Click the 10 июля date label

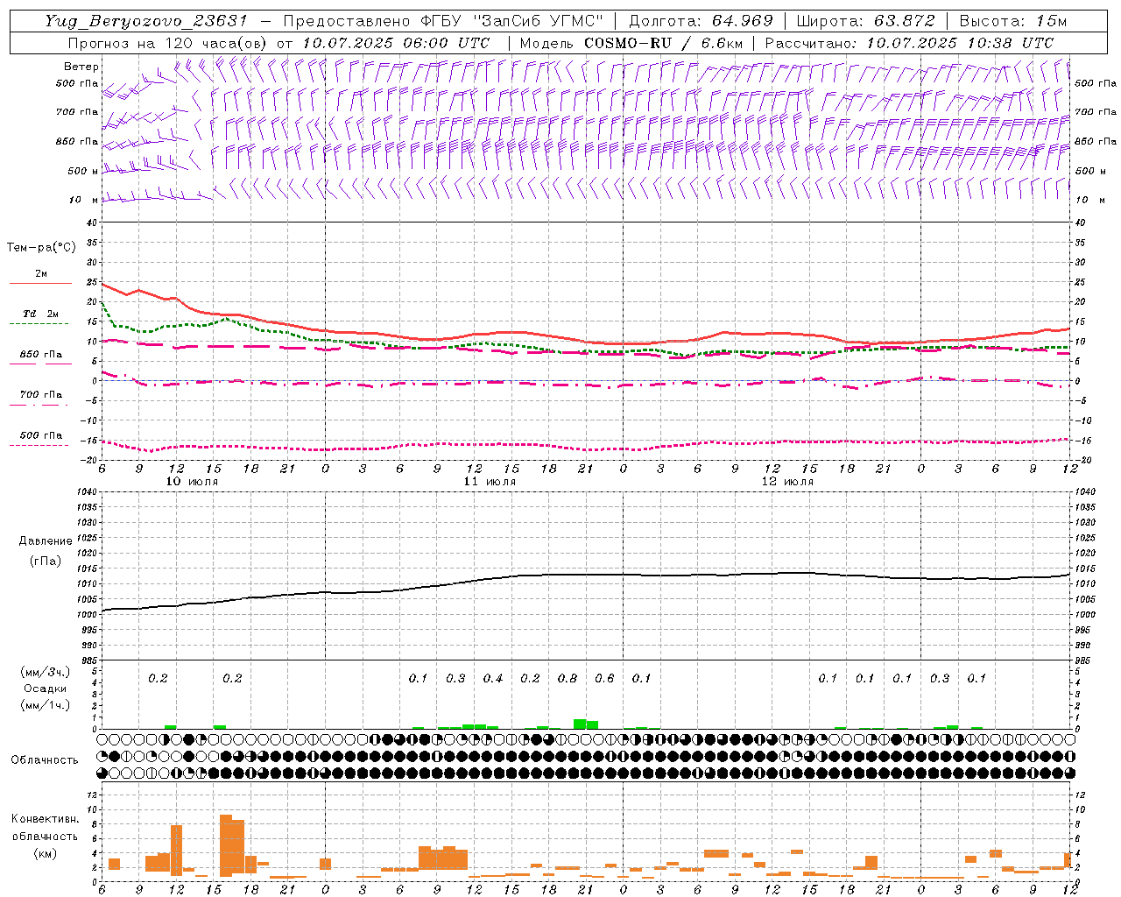coord(192,482)
